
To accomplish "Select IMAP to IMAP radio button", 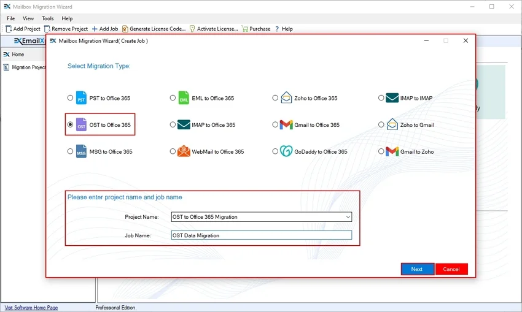I will tap(381, 97).
